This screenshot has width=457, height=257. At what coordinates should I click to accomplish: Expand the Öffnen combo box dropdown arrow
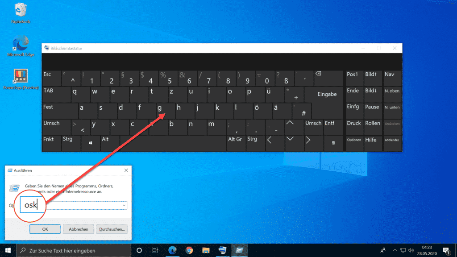coord(124,205)
